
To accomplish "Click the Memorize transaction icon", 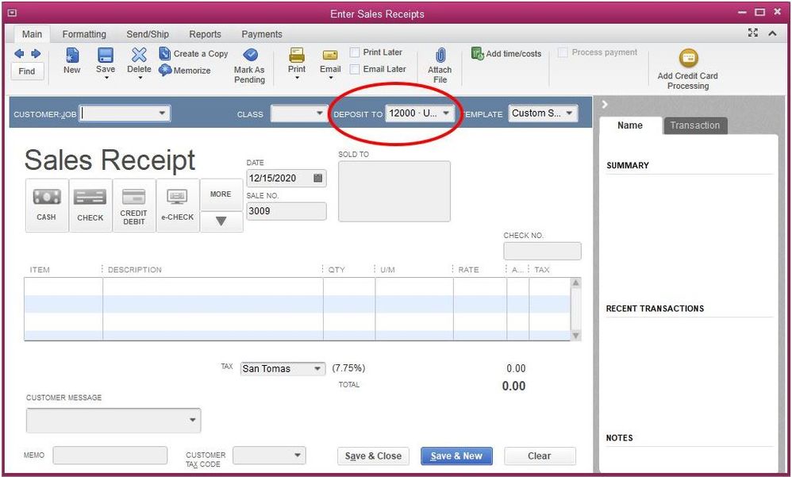I will [x=187, y=70].
